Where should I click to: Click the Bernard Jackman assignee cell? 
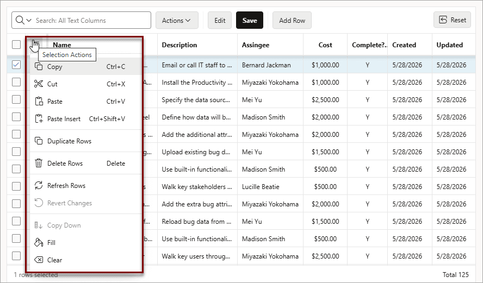click(x=270, y=65)
